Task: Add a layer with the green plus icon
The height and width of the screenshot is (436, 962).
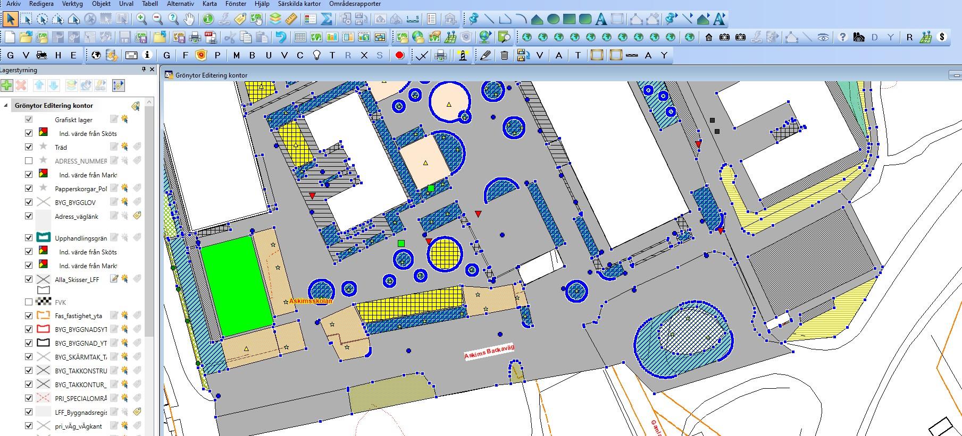Action: [6, 86]
